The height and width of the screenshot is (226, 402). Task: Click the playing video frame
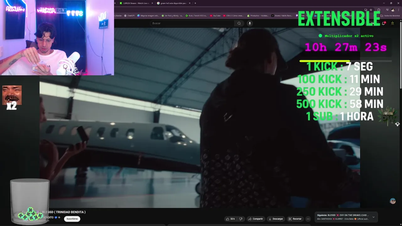point(200,118)
